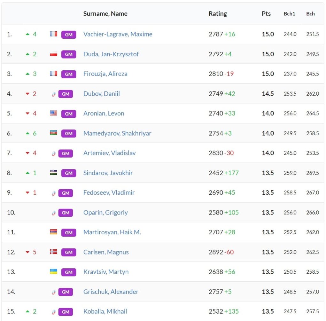Open Kobalia, Mikhail player link
This screenshot has height=321, width=326.
pos(105,311)
